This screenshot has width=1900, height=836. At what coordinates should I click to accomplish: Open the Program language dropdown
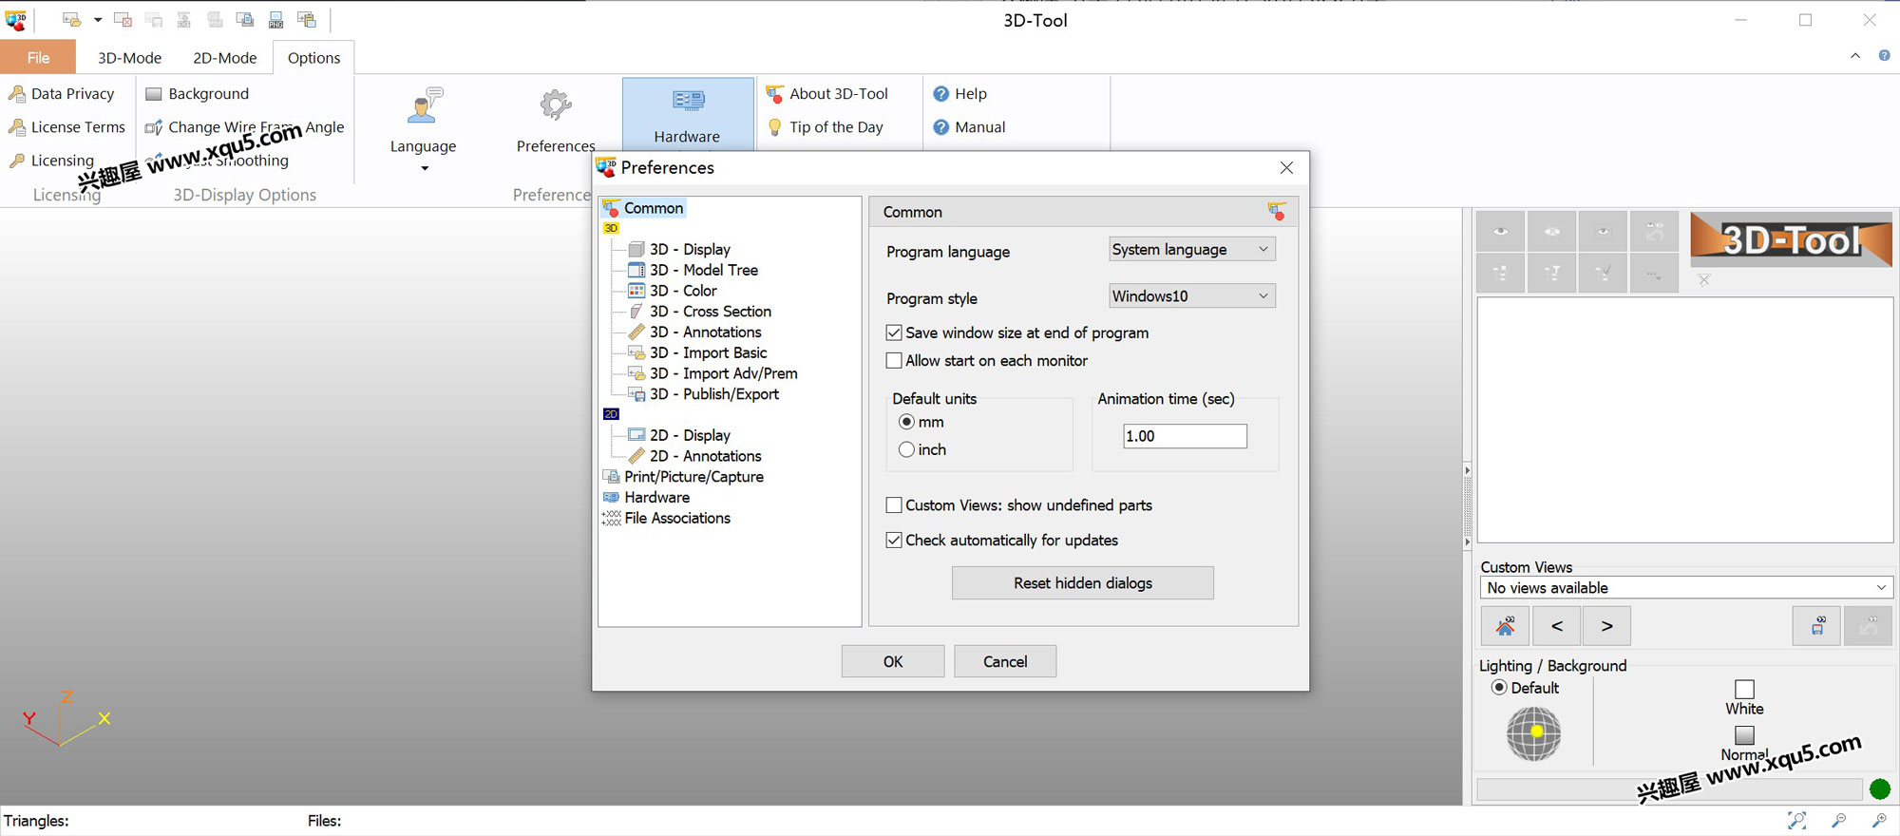click(x=1192, y=249)
